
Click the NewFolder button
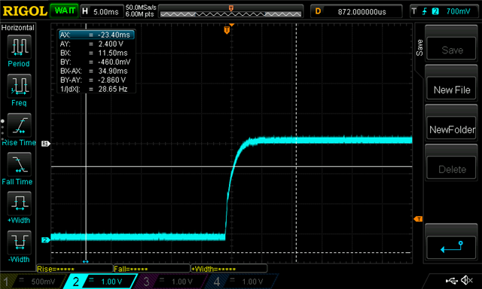451,129
